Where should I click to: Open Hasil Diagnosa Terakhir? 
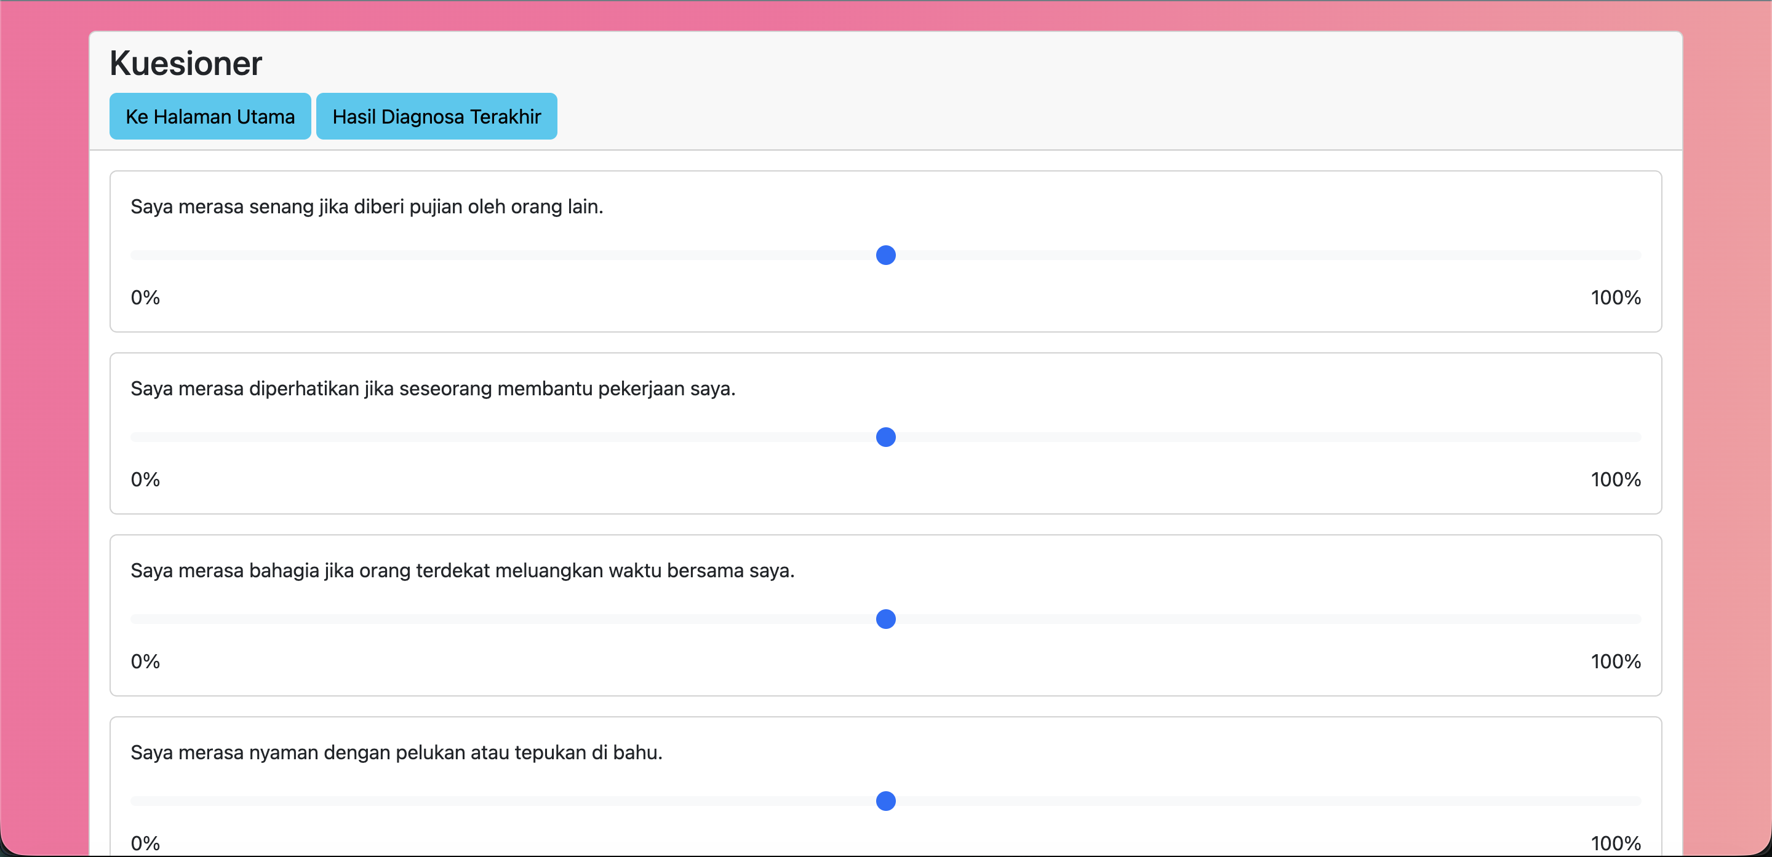(x=436, y=116)
